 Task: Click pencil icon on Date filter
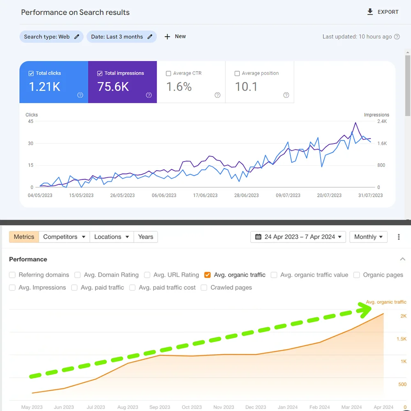pos(150,37)
